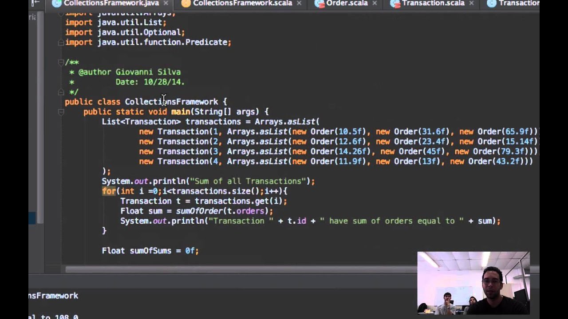Click 'Order(43.2f)' in the fourth transaction
This screenshot has width=568, height=319.
point(497,161)
